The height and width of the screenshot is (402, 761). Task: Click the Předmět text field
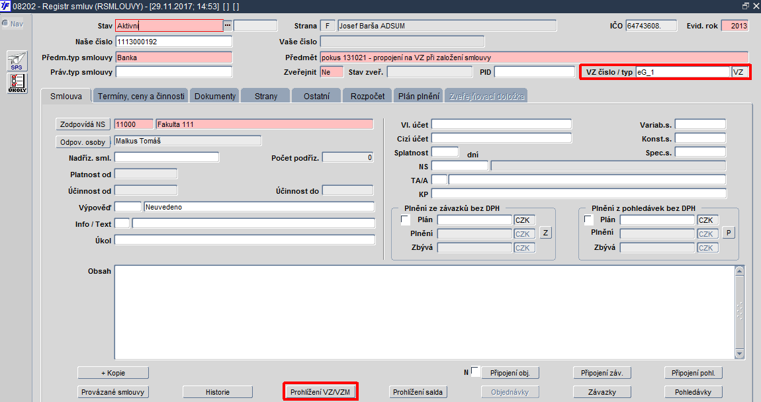(x=534, y=58)
